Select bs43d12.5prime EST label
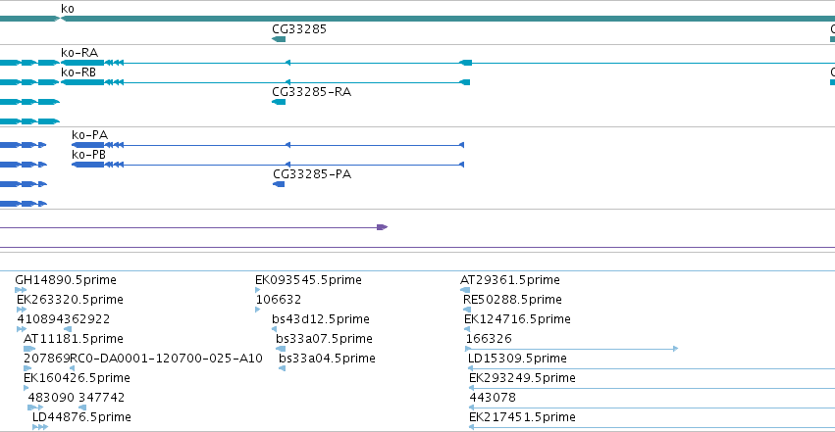This screenshot has width=835, height=432. click(x=321, y=319)
